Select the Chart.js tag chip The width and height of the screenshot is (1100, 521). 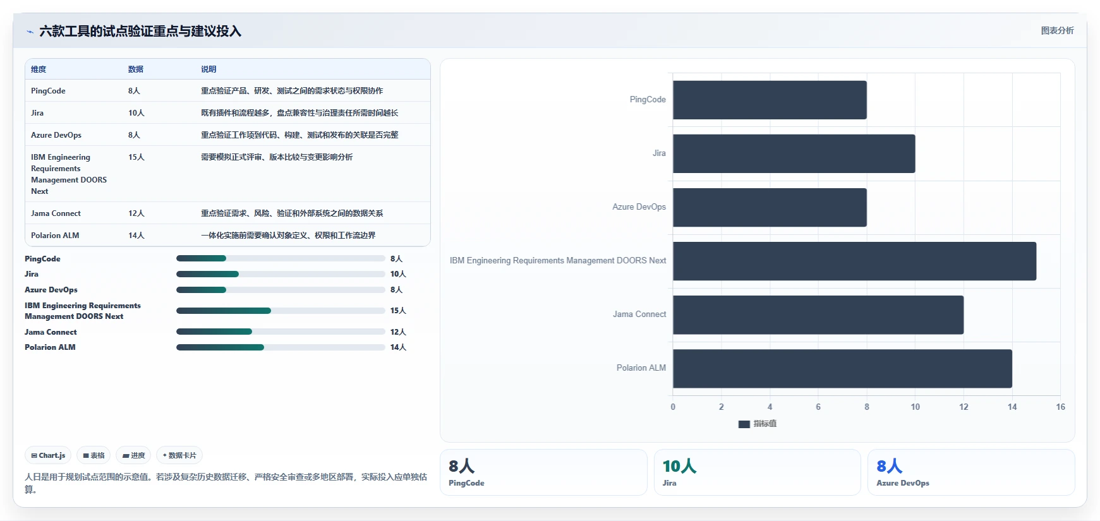coord(48,455)
